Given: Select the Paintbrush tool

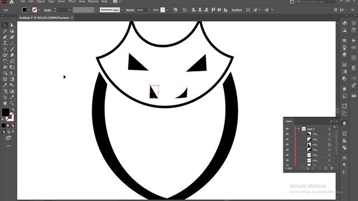Looking at the screenshot, I should click(12, 49).
